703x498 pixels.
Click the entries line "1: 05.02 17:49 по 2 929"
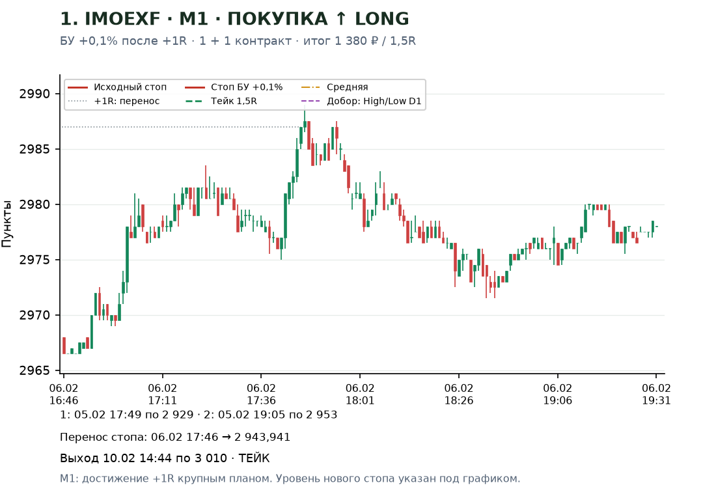[x=127, y=415]
